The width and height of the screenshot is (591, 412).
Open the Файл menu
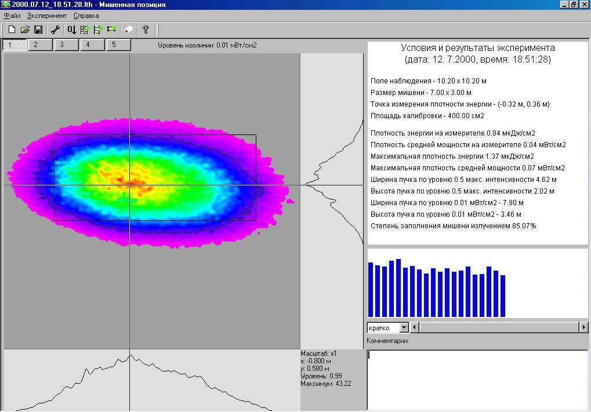tap(12, 16)
